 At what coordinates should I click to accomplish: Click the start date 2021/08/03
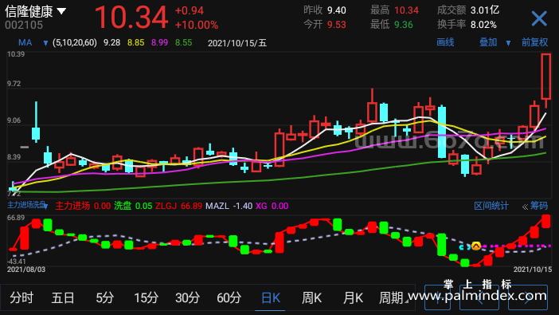(x=26, y=270)
